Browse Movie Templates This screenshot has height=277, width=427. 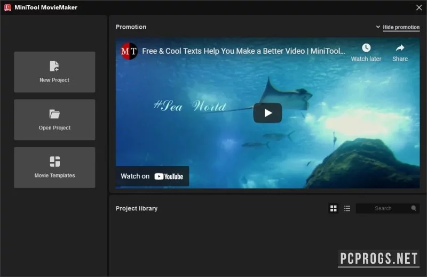pos(54,167)
